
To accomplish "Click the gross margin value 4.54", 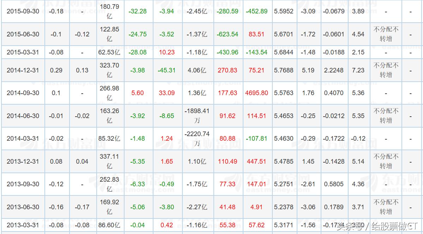I will (358, 34).
